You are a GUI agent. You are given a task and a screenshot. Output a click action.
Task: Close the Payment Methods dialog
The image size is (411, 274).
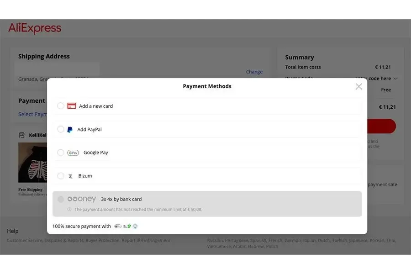(x=358, y=86)
